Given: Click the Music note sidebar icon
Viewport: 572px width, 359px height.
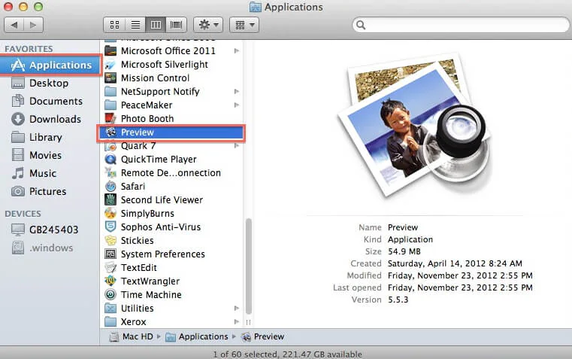Looking at the screenshot, I should click(x=17, y=173).
